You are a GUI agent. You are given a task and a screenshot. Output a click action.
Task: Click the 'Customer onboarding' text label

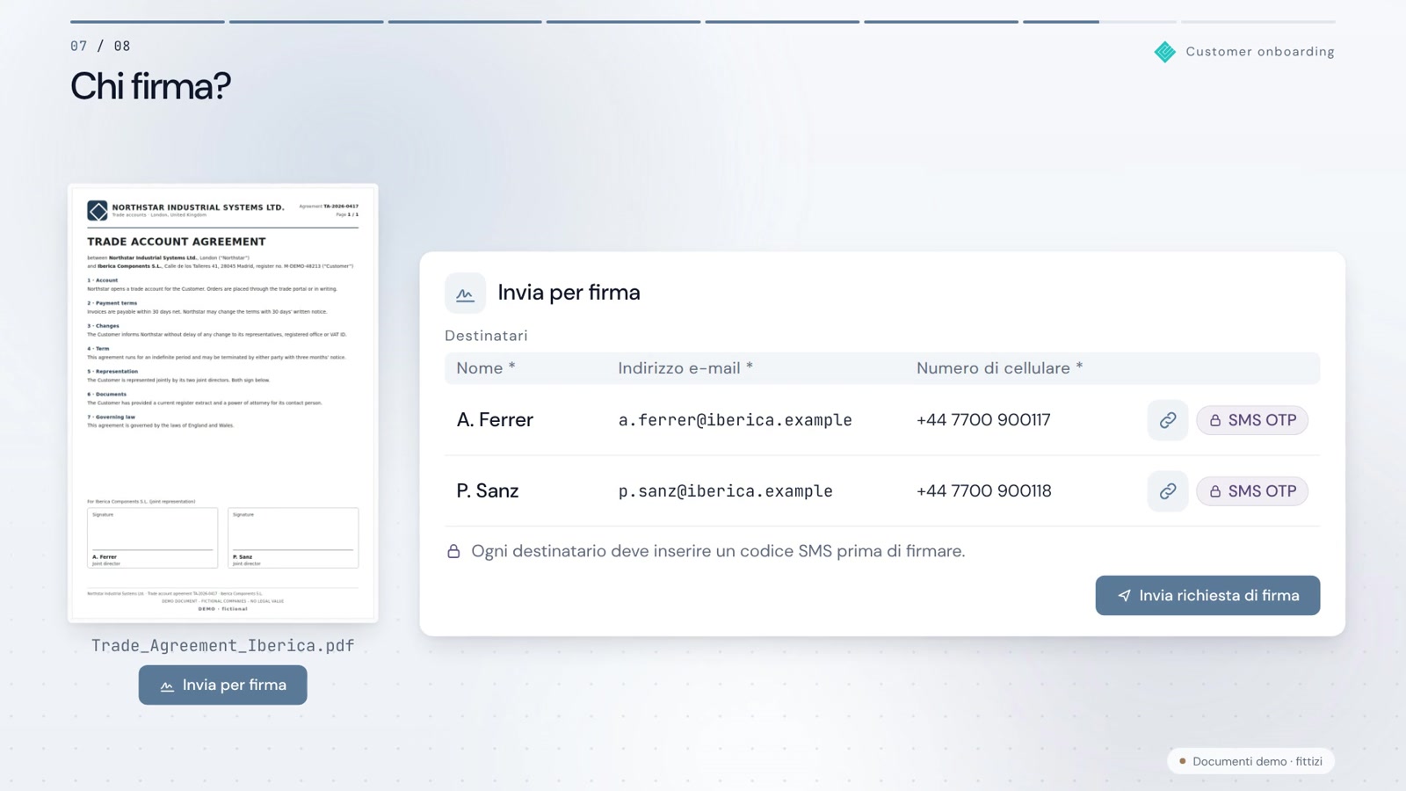point(1260,52)
